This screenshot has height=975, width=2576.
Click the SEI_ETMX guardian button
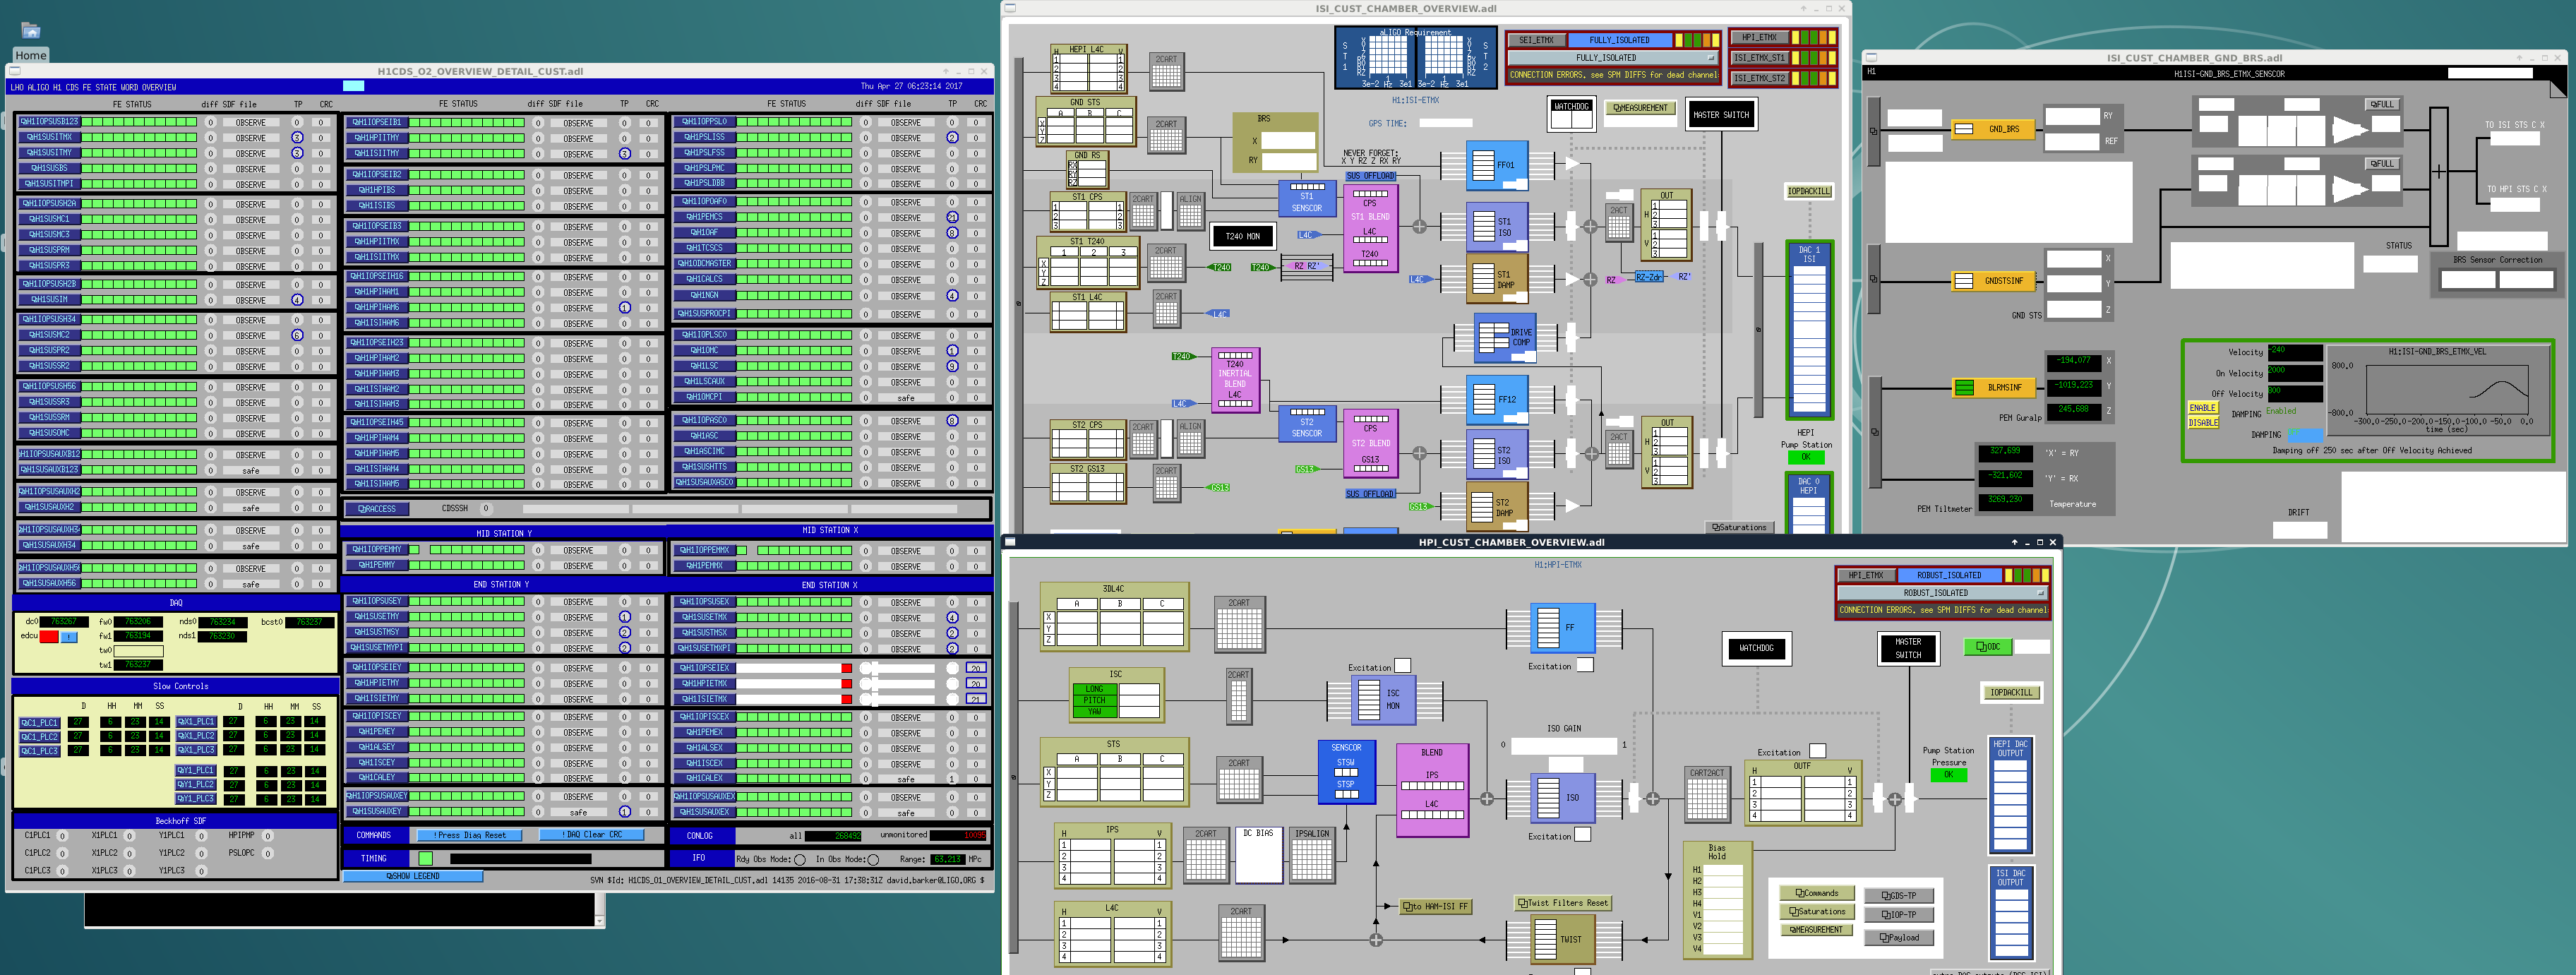tap(1536, 40)
